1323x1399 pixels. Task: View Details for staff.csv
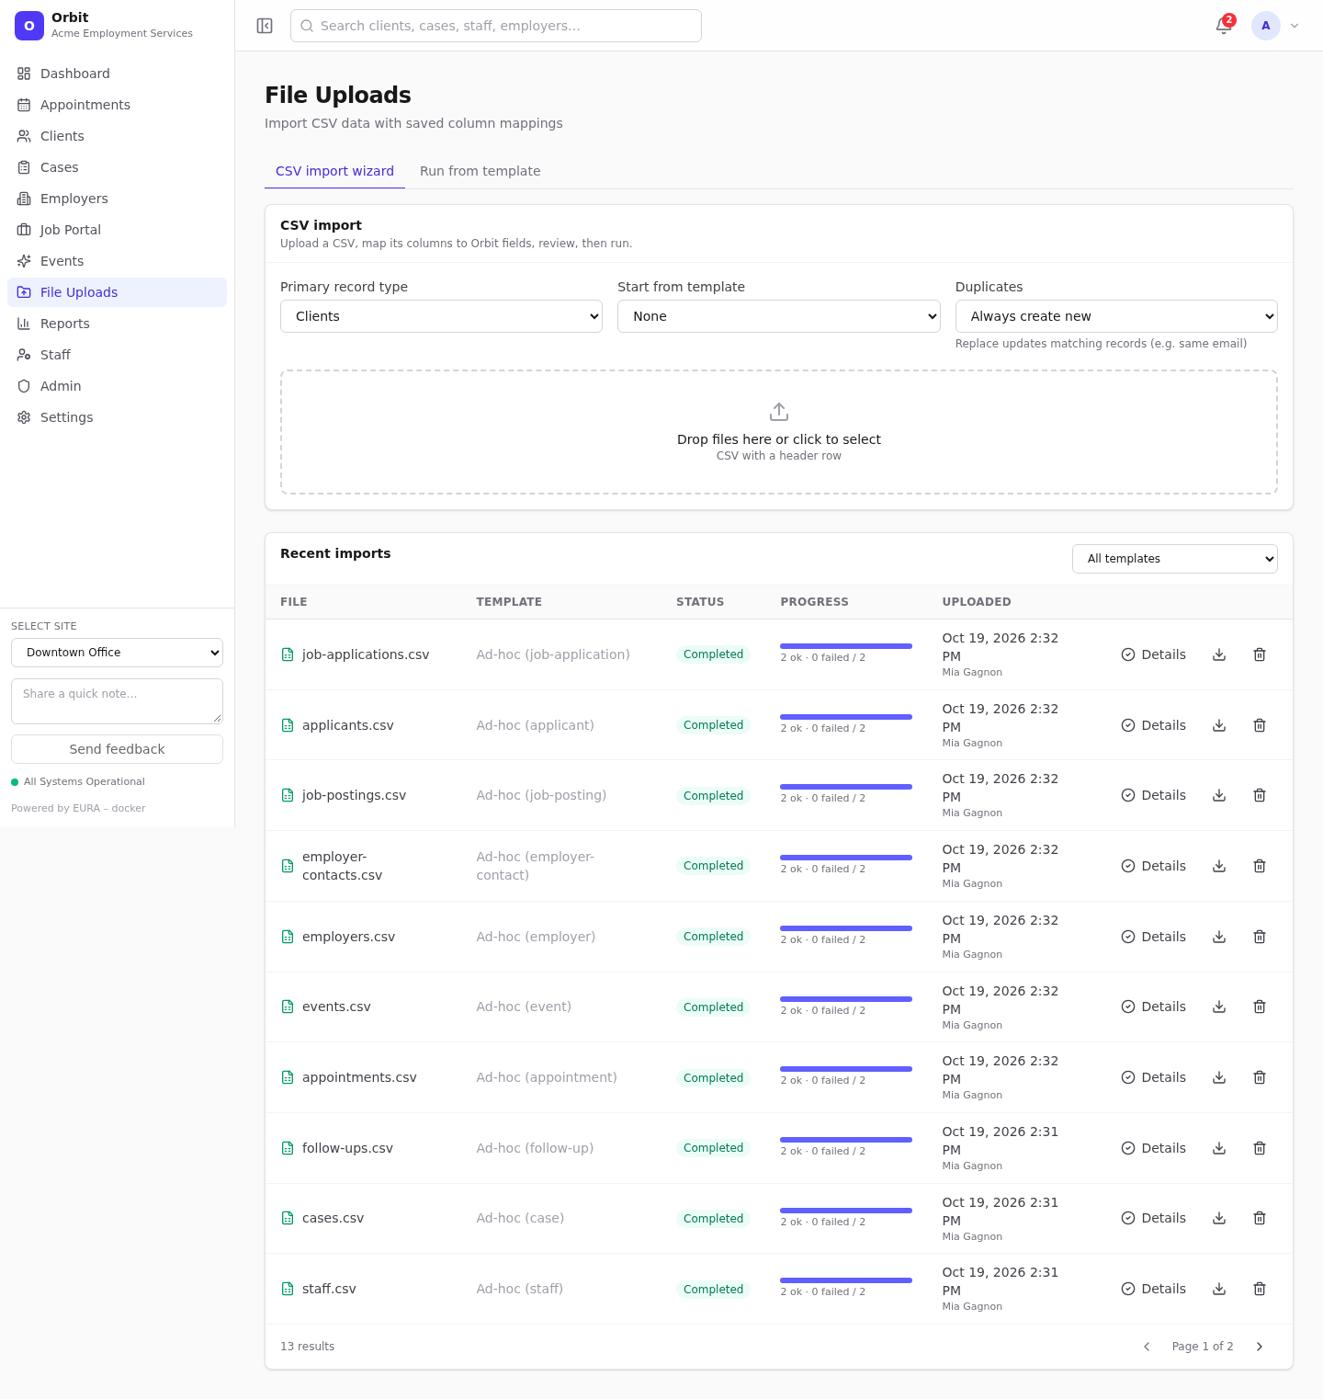coord(1154,1289)
